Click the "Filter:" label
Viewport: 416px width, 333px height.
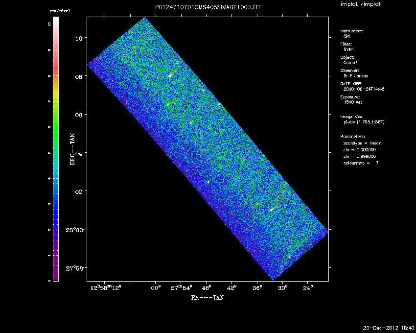(346, 44)
